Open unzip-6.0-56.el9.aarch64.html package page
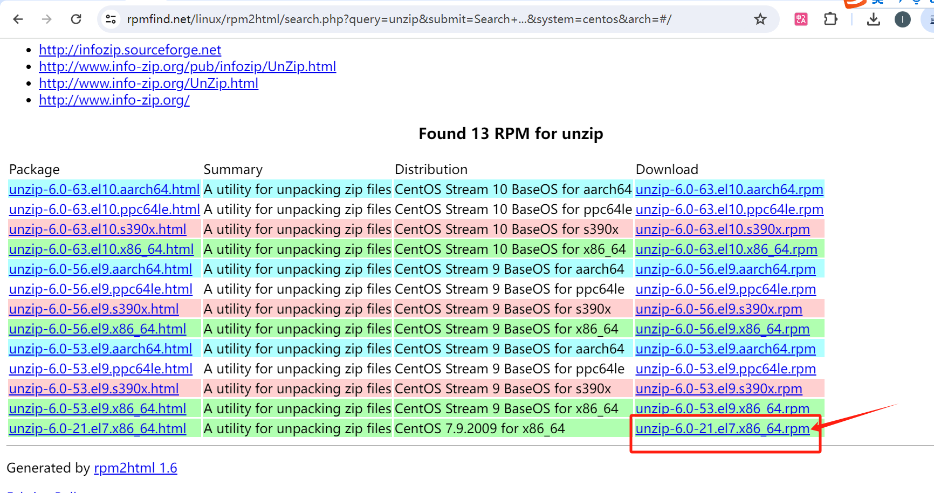The height and width of the screenshot is (493, 934). [x=101, y=269]
